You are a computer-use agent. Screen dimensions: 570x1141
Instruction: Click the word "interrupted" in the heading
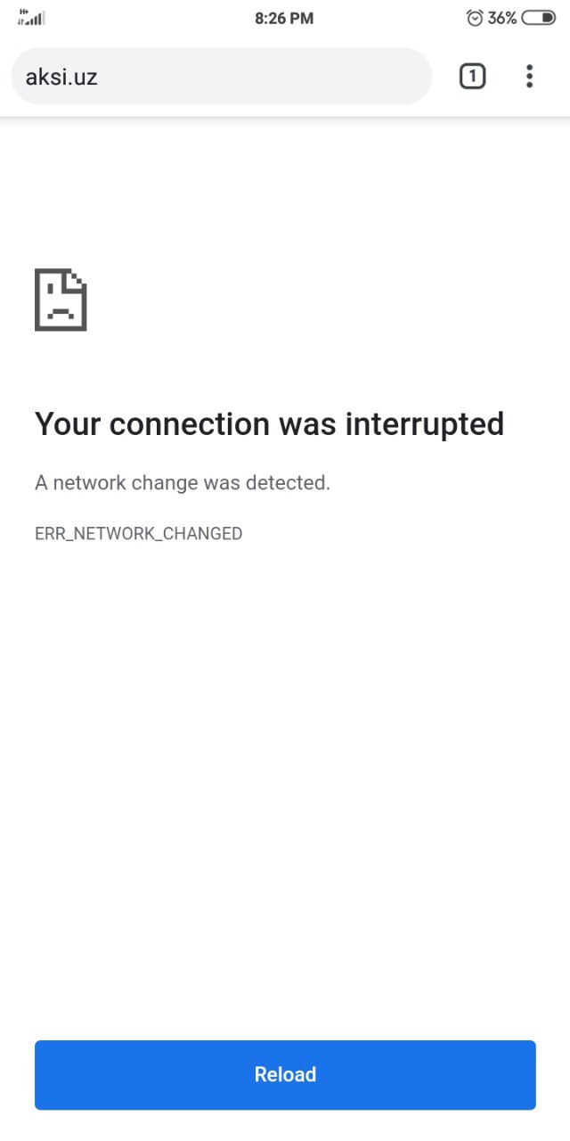tap(425, 424)
